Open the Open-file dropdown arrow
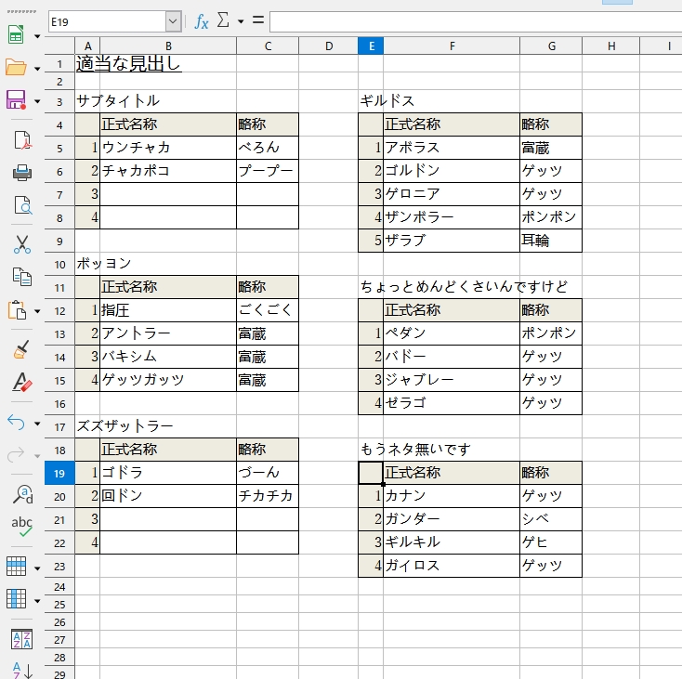This screenshot has width=682, height=679. coord(37,68)
